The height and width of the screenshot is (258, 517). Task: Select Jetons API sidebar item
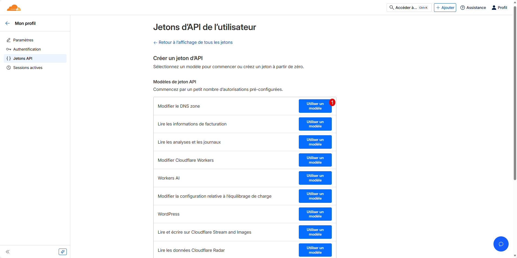23,58
